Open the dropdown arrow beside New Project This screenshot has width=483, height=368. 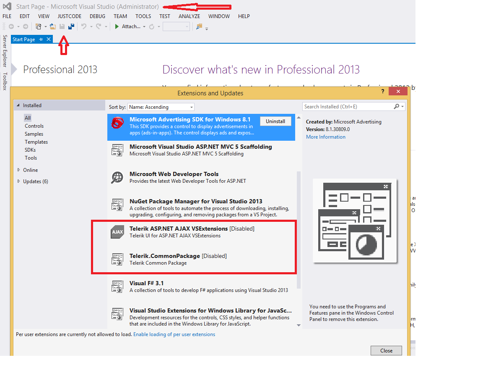coord(46,26)
